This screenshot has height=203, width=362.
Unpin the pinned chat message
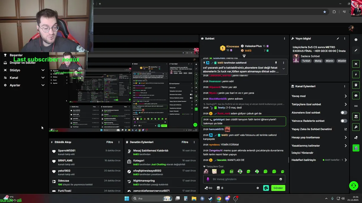[x=276, y=63]
